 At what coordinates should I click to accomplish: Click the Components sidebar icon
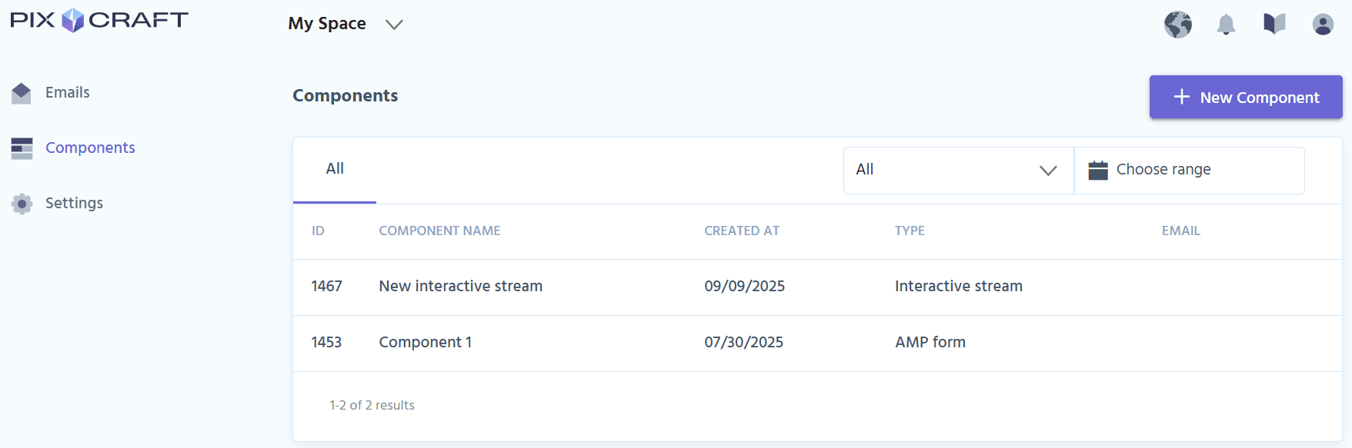(x=22, y=148)
